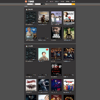Viewport: 100px width, 100px height.
Task: Click the title link under the Survivors poster
Action: (29, 92)
